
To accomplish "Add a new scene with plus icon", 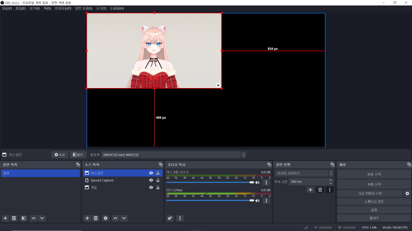I will tap(5, 218).
